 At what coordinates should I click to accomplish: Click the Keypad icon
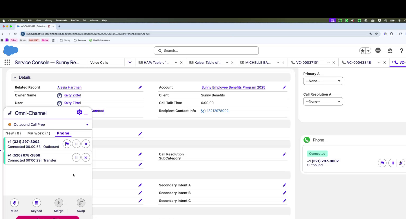37,203
